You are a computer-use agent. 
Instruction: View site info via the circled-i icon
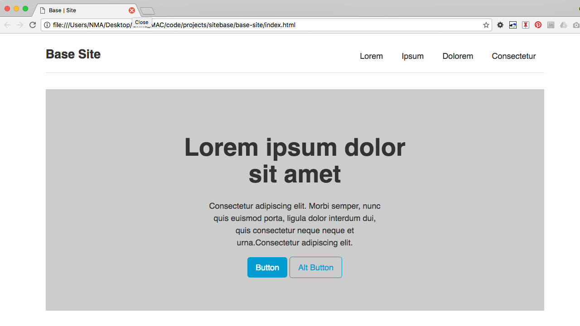pyautogui.click(x=47, y=25)
